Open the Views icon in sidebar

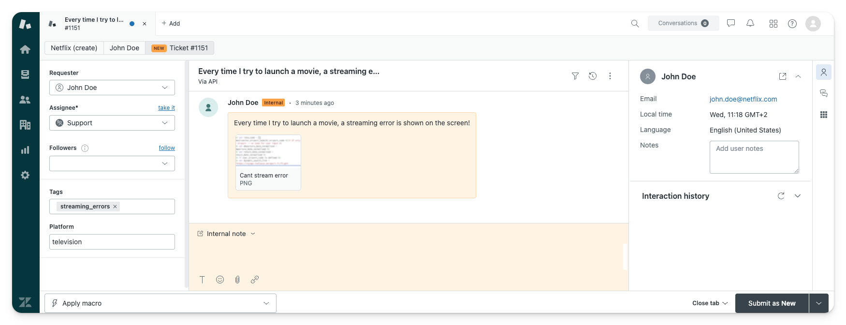(x=25, y=74)
